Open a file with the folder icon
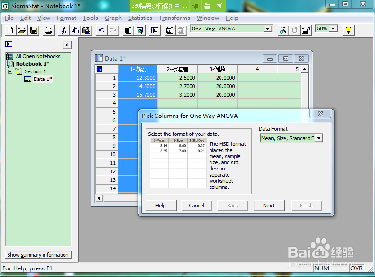375x277 pixels. click(x=22, y=30)
